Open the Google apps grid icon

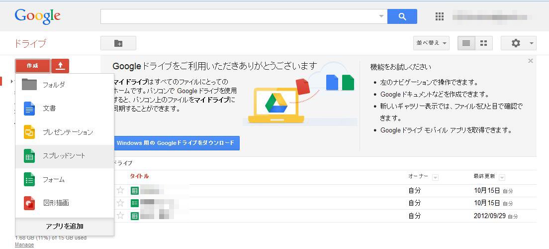pos(440,16)
